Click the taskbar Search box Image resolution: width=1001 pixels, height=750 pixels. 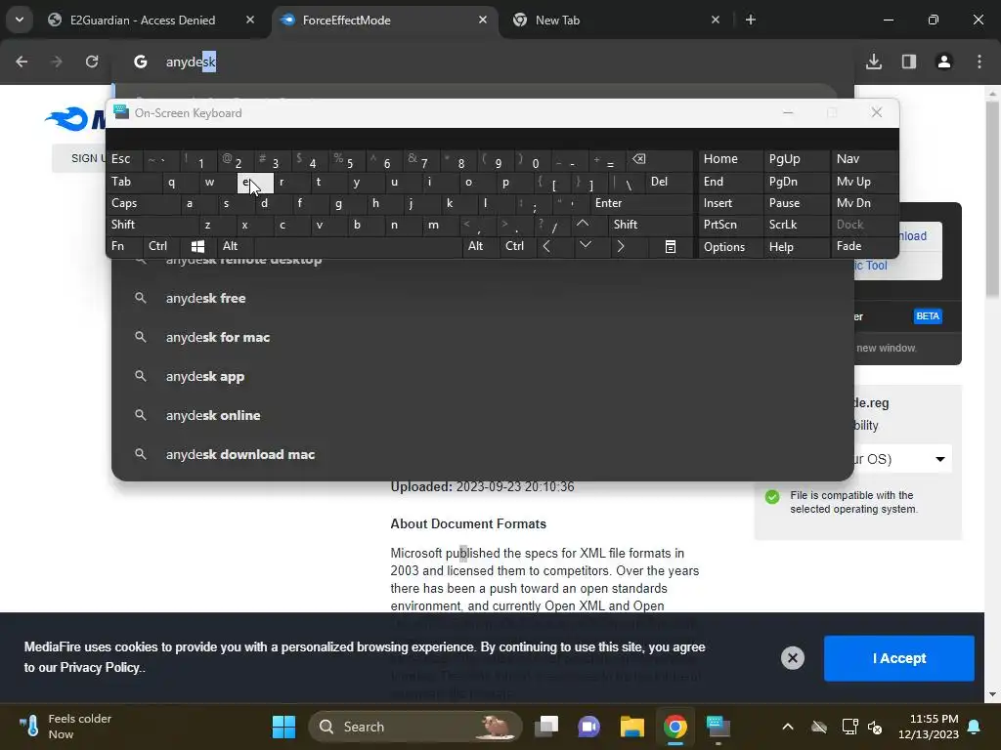(x=414, y=727)
